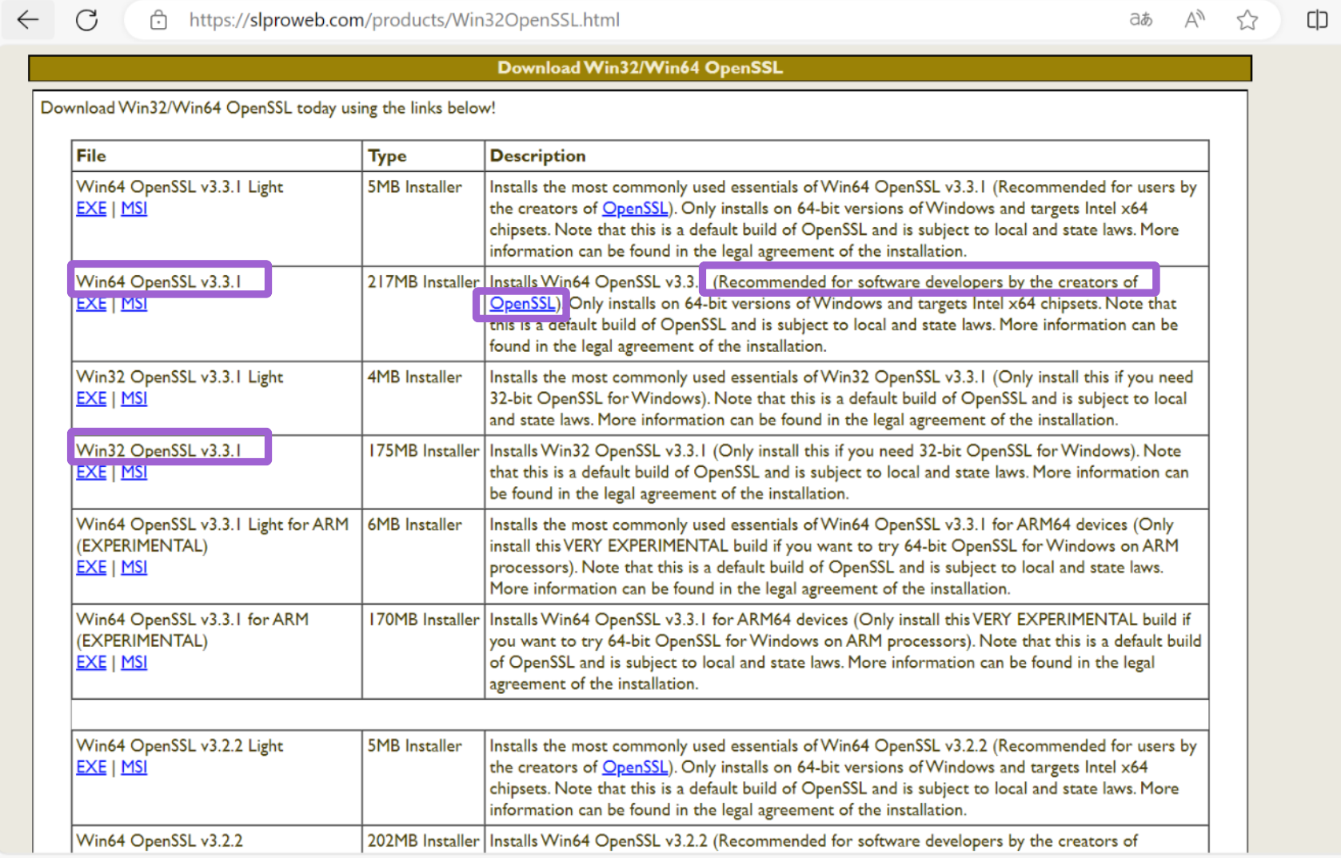
Task: Open OpenSSL link in v3.2.2 Light description
Action: pyautogui.click(x=635, y=767)
